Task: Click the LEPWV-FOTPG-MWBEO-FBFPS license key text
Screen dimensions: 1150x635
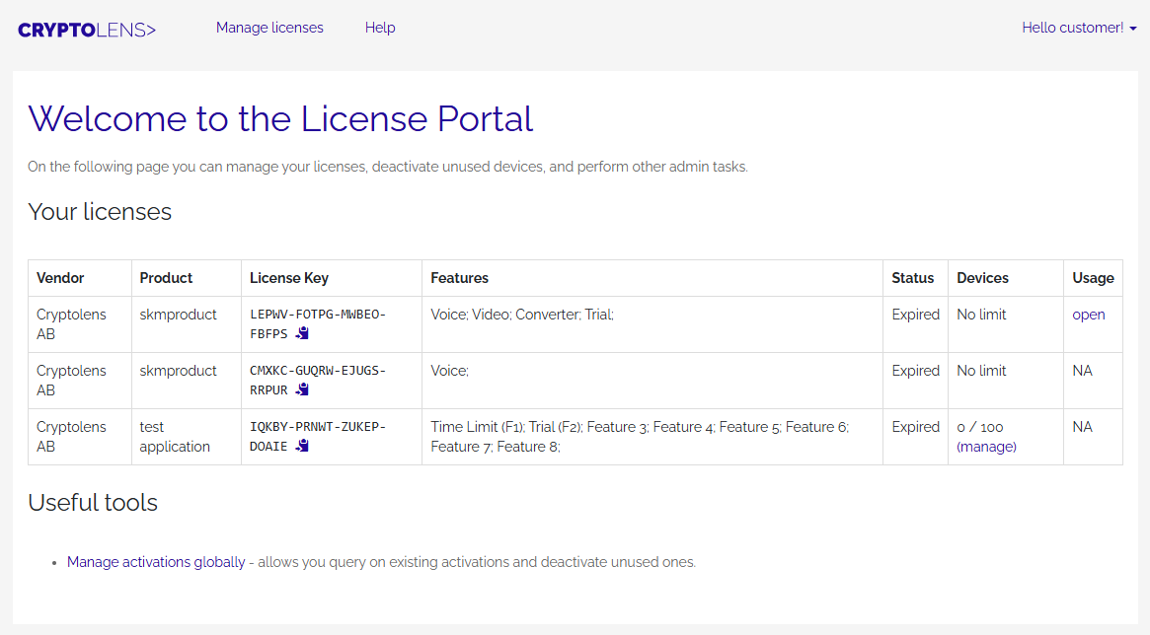Action: (318, 323)
